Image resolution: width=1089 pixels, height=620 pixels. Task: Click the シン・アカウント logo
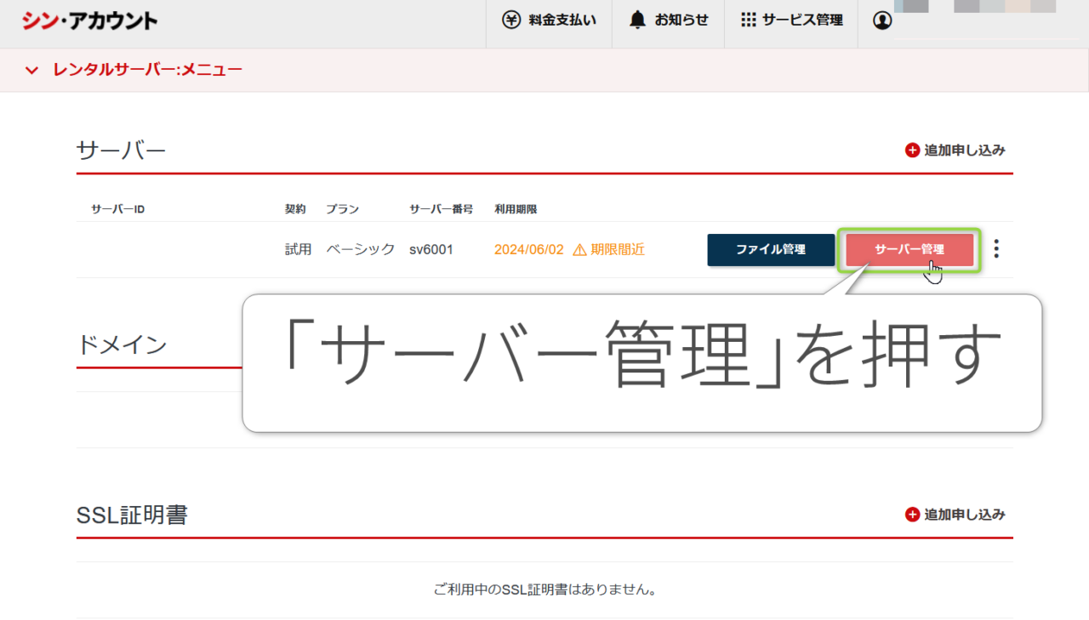click(x=90, y=20)
